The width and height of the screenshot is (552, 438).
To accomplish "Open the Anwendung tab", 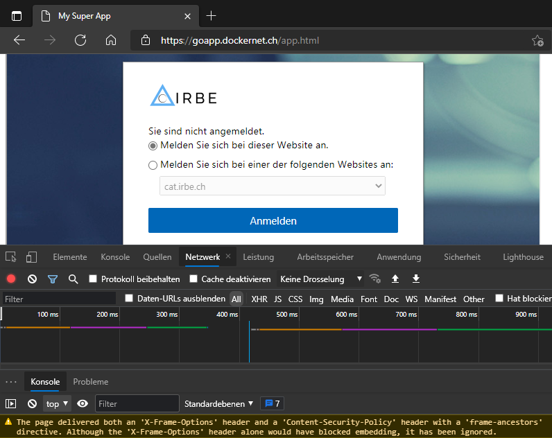I will (x=399, y=257).
